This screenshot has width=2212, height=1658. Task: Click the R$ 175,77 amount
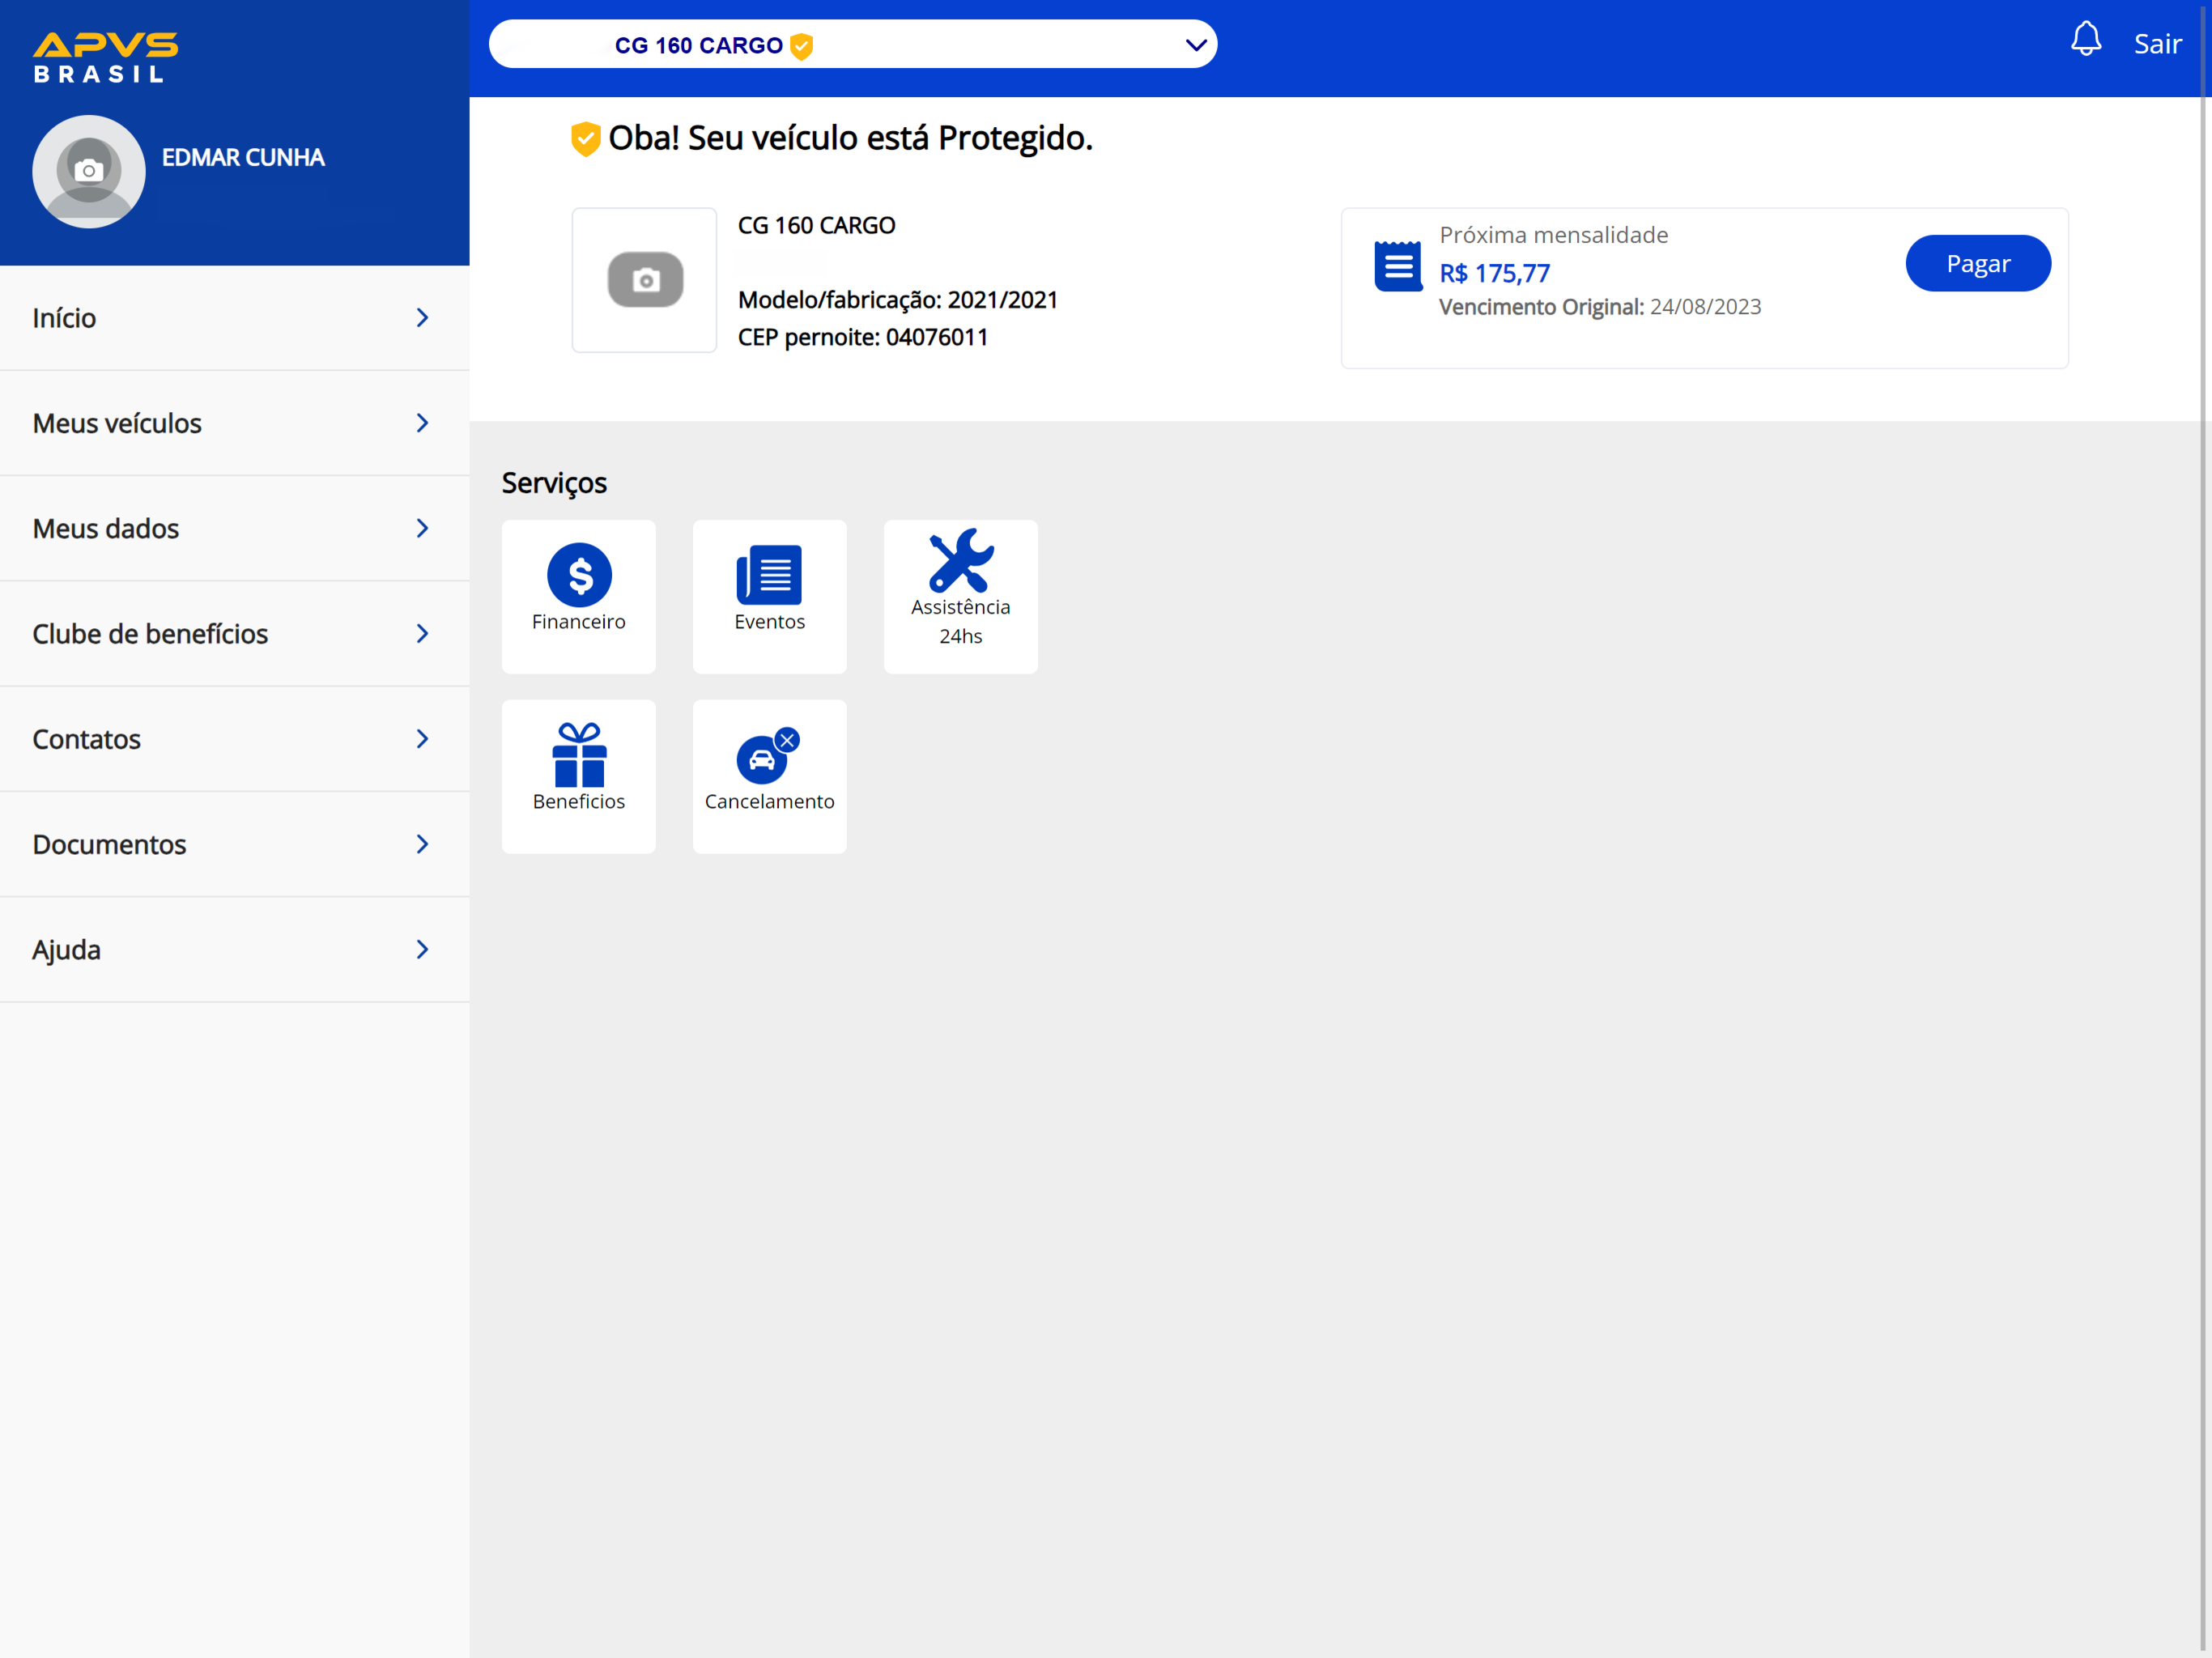tap(1494, 273)
